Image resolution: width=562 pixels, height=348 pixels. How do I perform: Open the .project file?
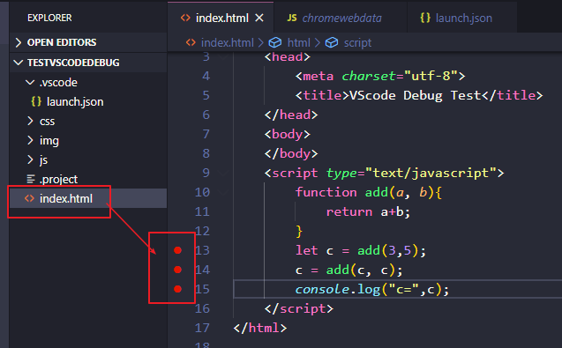pos(88,179)
